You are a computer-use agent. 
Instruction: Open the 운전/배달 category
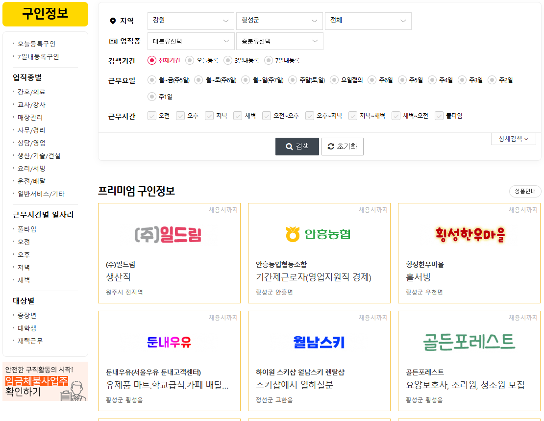(31, 181)
